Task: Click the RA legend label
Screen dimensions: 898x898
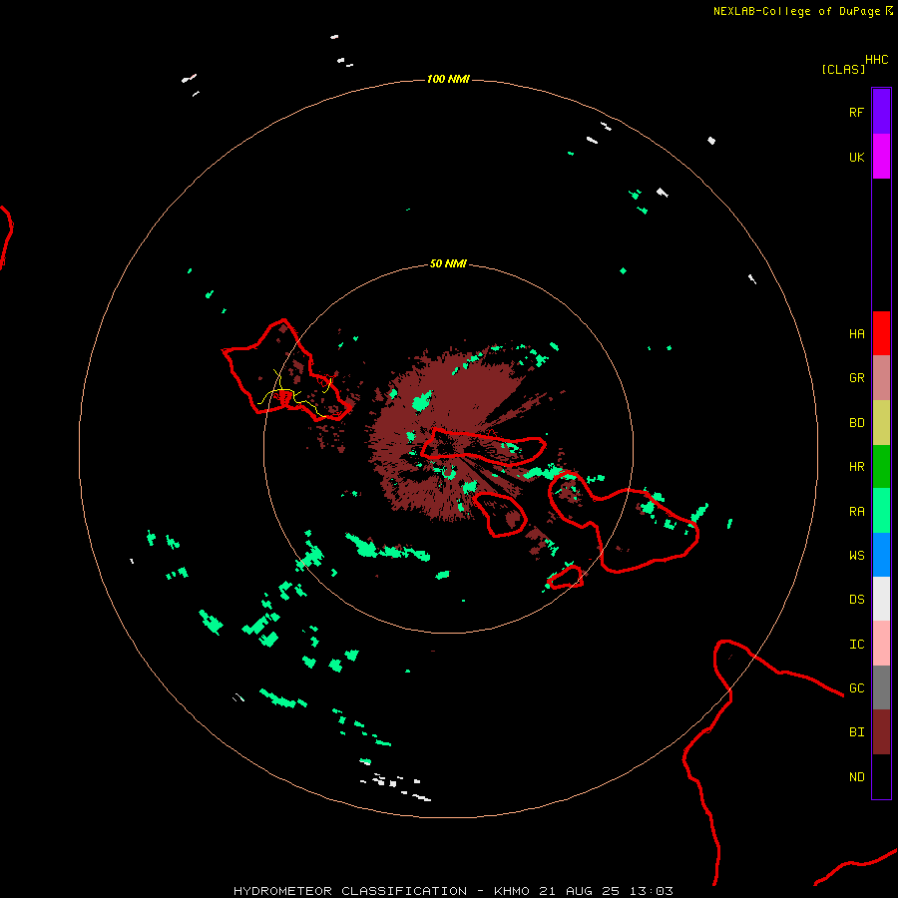Action: [856, 512]
